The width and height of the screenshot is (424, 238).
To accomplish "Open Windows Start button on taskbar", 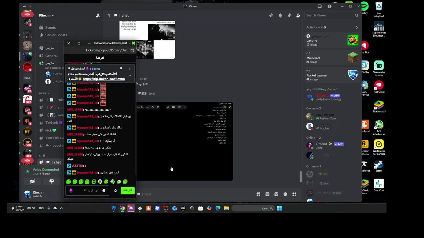I will [x=279, y=208].
